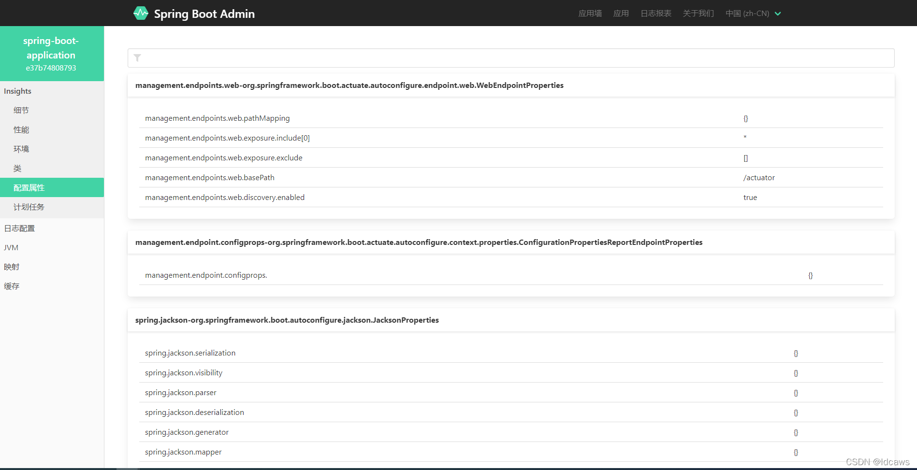Click management.endpoints.web.discovery.enabled property name
Screen dimensions: 917x470
tap(225, 198)
